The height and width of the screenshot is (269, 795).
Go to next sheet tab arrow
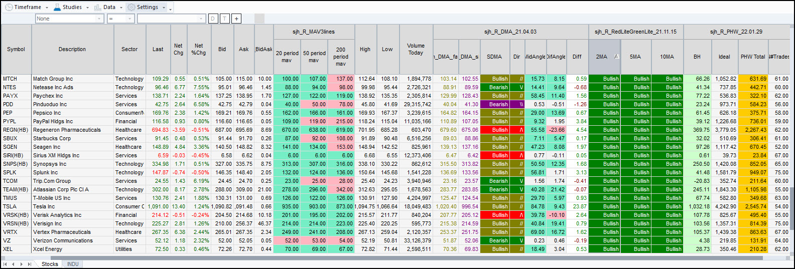click(21, 264)
